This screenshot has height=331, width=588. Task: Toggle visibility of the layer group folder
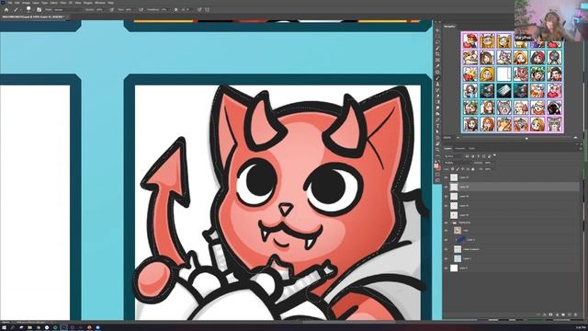446,223
